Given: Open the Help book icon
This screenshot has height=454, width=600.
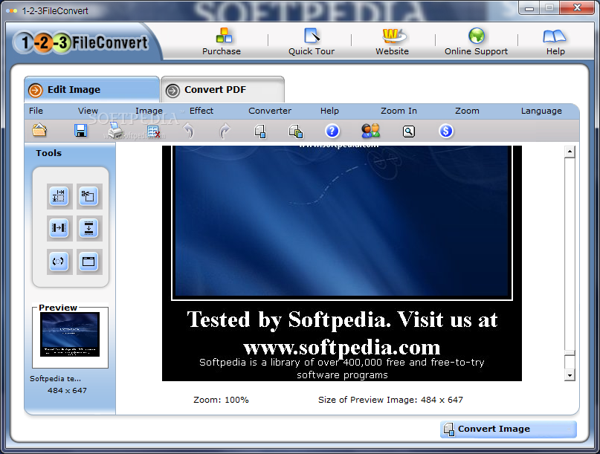Looking at the screenshot, I should coord(554,36).
